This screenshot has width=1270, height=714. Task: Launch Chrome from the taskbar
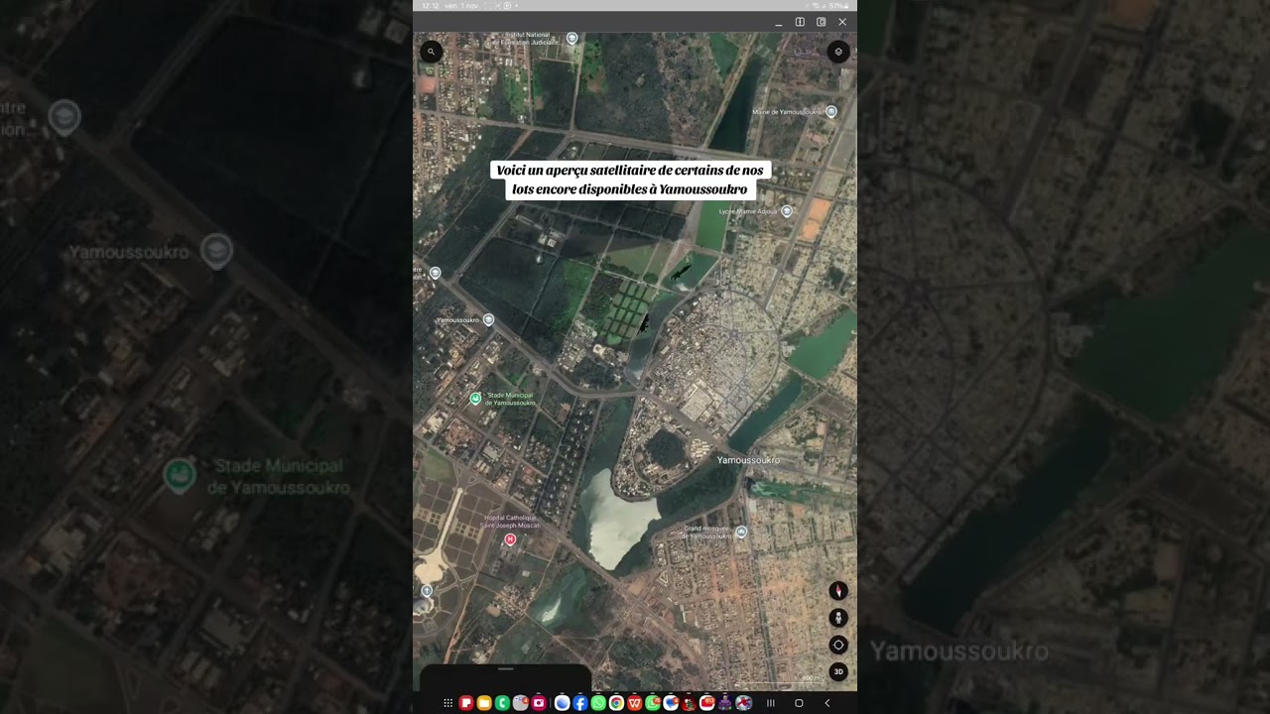(616, 703)
